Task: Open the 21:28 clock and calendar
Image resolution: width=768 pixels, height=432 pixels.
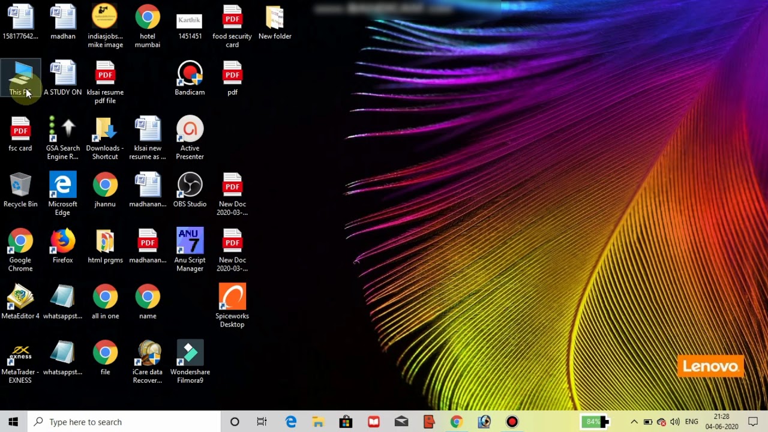Action: [x=722, y=422]
